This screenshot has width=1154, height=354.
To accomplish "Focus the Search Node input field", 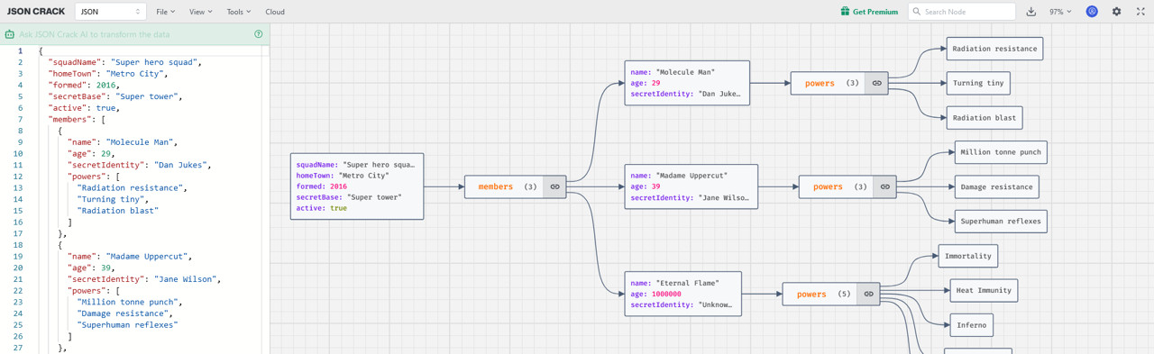I will coord(961,12).
